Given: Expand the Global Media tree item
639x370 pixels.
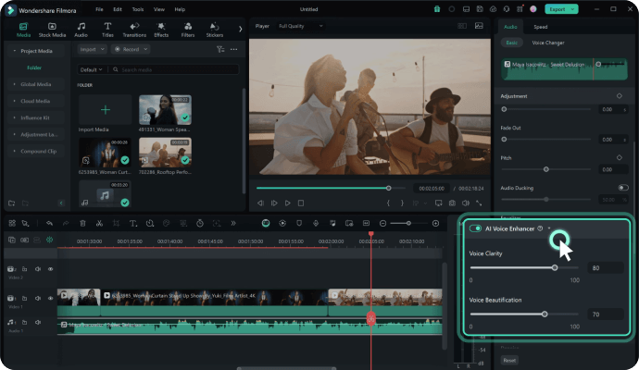Looking at the screenshot, I should coord(33,84).
